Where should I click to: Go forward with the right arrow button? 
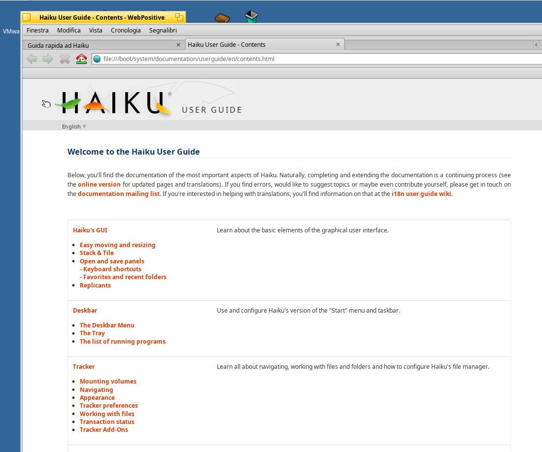48,59
